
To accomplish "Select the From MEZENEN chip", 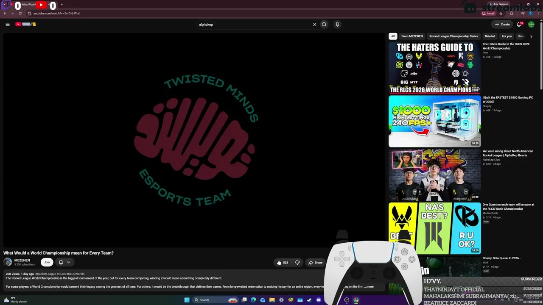I will (x=412, y=36).
